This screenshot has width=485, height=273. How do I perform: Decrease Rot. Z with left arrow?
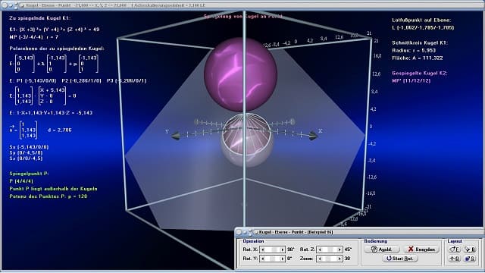[x=320, y=249]
